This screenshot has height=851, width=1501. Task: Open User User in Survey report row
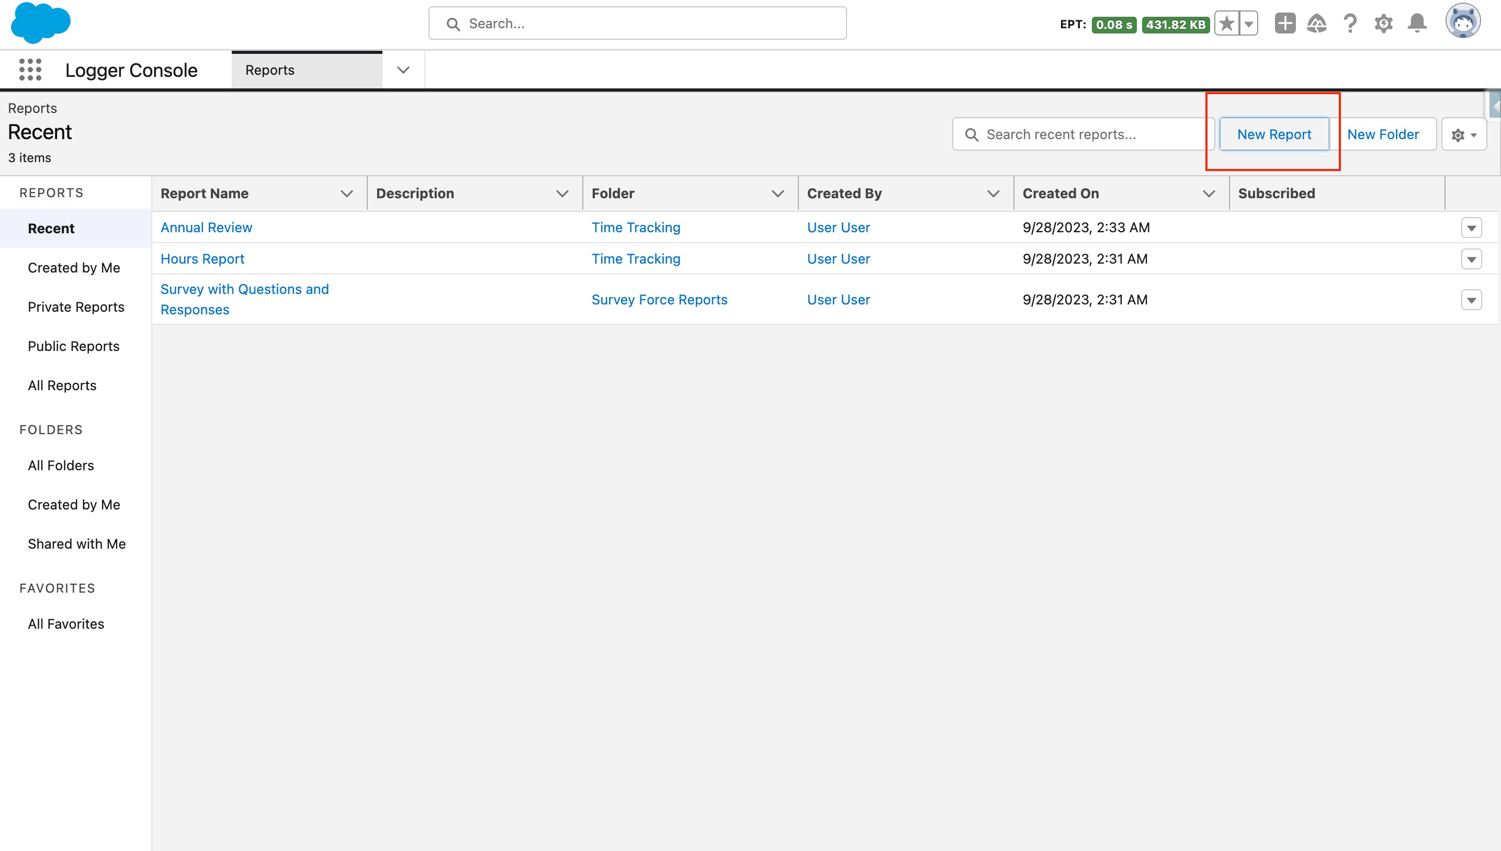pos(838,300)
